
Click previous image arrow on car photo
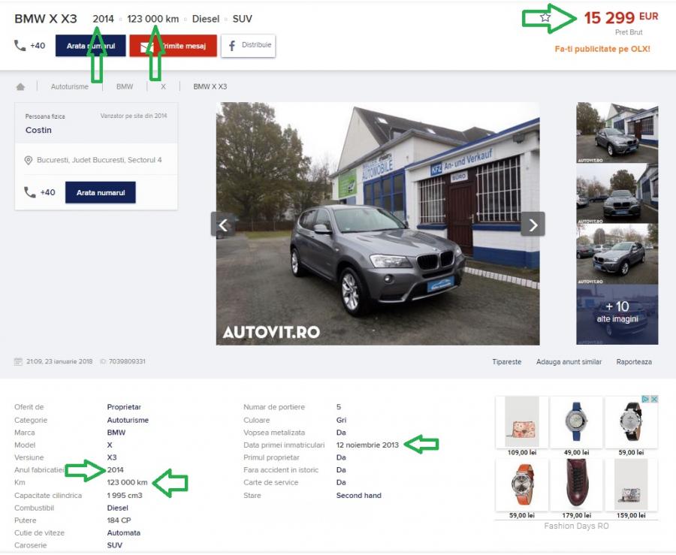click(x=223, y=224)
